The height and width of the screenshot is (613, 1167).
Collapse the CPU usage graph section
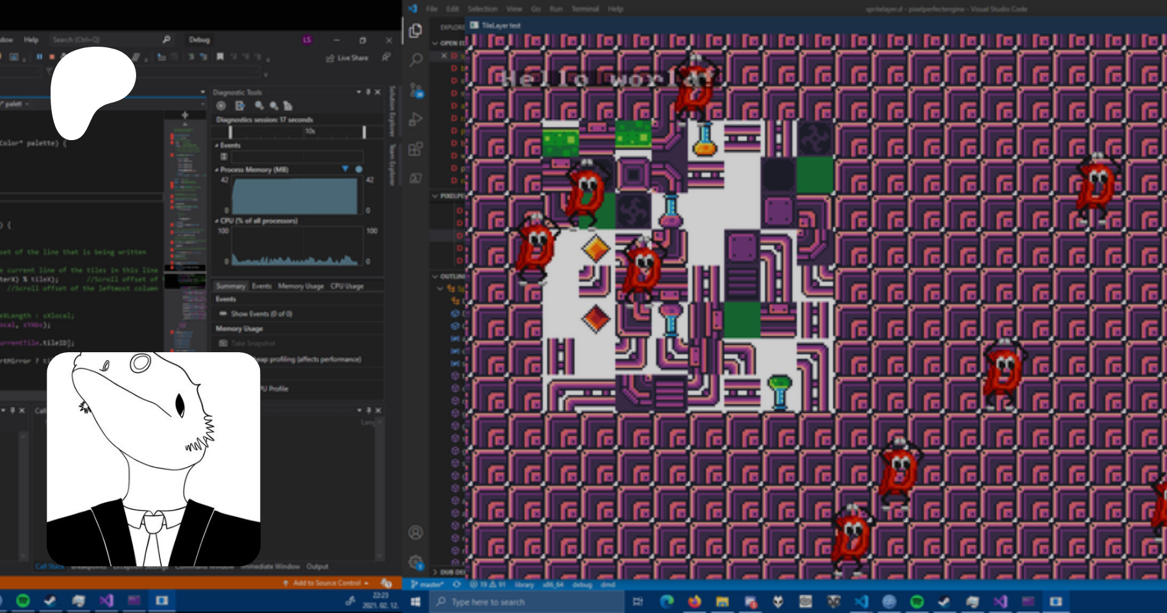click(x=217, y=221)
